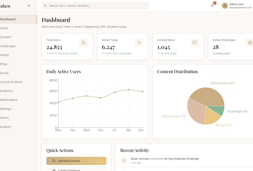Click the Daily Active Users heading
Viewport: 253px width, 171px height.
point(64,72)
